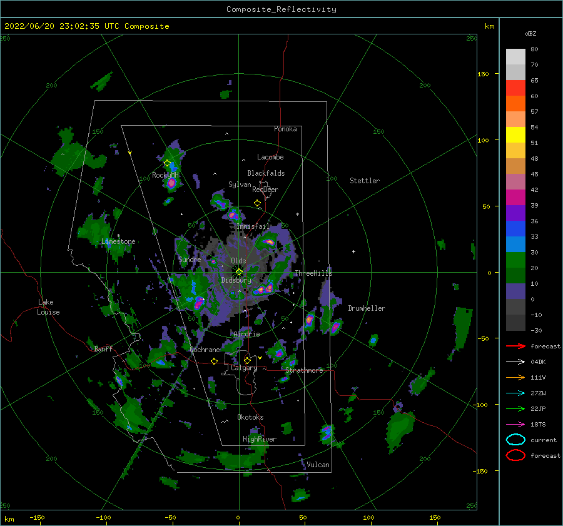563x526 pixels.
Task: Select the 65 dBZ red swatch
Action: [x=515, y=88]
